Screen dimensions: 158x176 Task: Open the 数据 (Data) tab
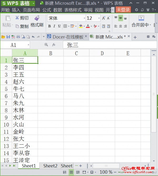[x=58, y=10]
